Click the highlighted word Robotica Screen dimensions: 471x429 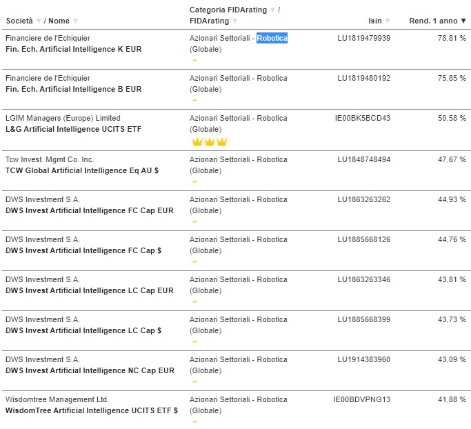click(272, 38)
